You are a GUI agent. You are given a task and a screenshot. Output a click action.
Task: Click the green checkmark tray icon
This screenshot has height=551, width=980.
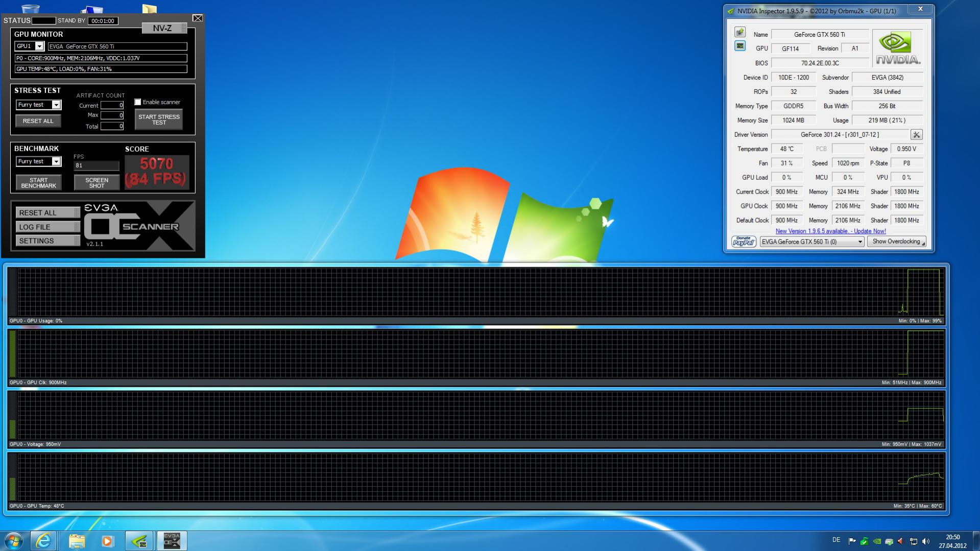[864, 541]
